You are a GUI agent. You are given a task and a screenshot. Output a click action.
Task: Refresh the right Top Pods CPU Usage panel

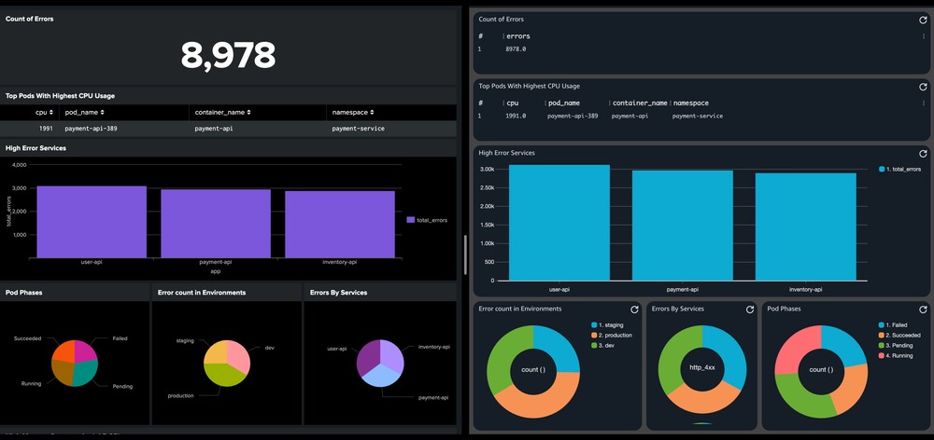pyautogui.click(x=923, y=87)
